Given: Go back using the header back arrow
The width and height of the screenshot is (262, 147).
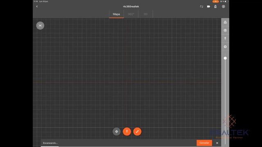Looking at the screenshot, I should pos(37,7).
